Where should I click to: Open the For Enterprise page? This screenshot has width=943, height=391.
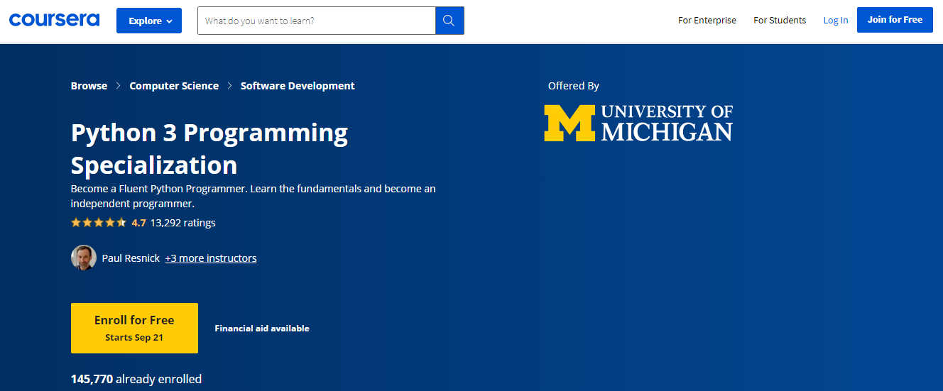click(707, 20)
